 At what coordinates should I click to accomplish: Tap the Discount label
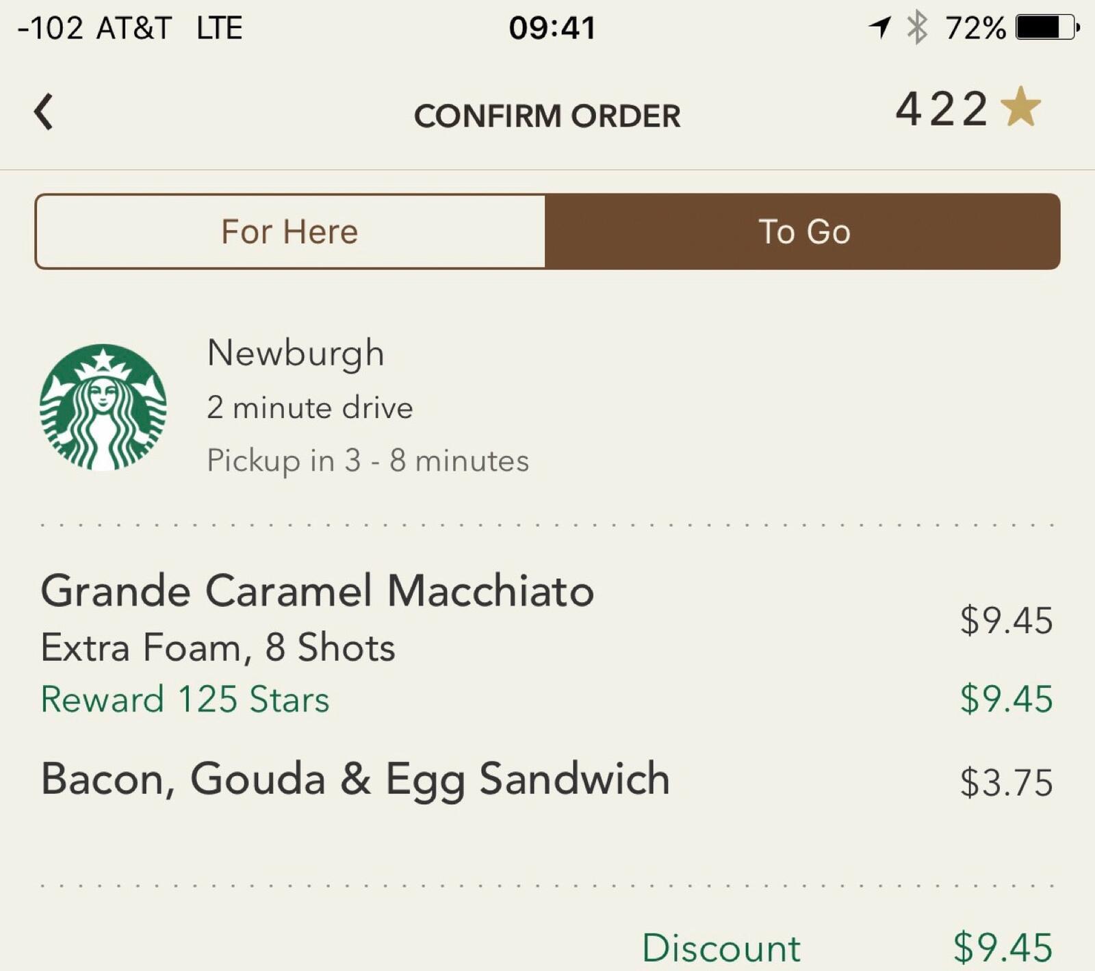click(721, 948)
